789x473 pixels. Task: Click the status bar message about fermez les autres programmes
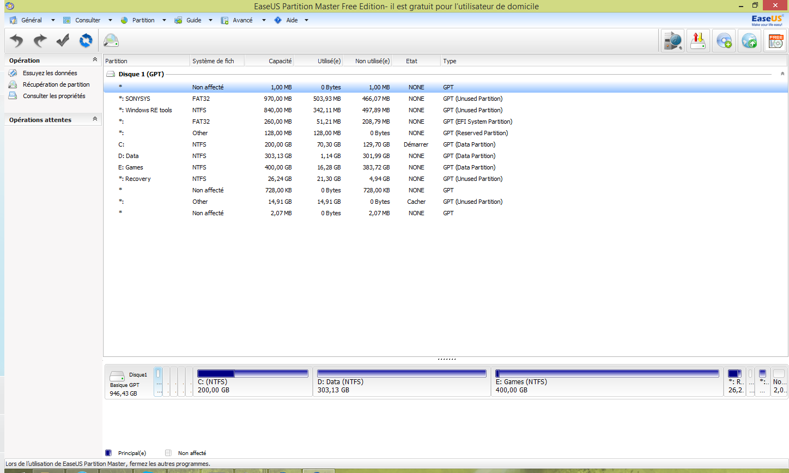[x=108, y=464]
